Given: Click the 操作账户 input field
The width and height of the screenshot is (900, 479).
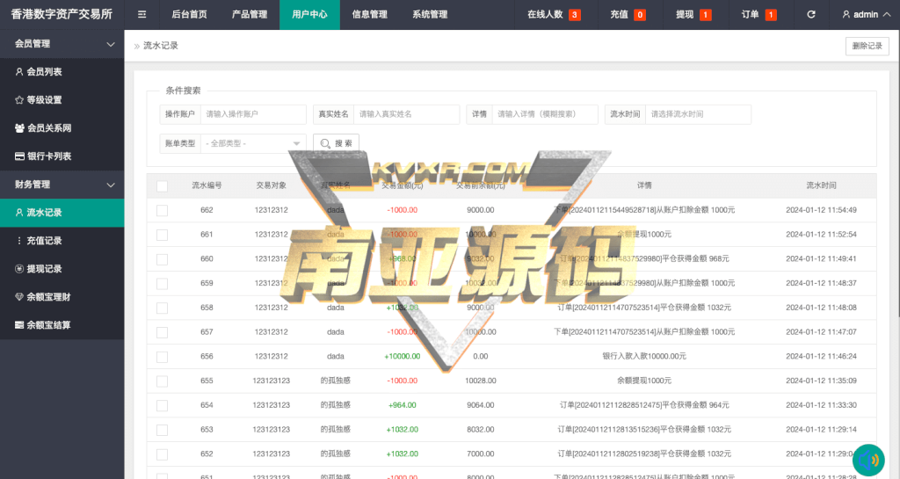Looking at the screenshot, I should point(253,114).
